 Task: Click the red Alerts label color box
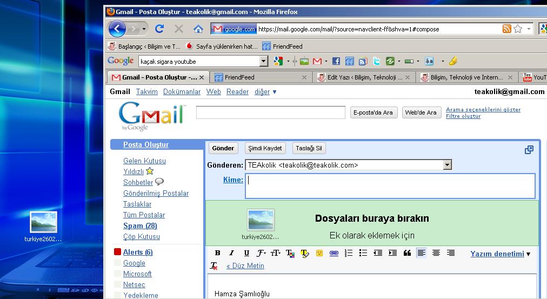click(118, 252)
